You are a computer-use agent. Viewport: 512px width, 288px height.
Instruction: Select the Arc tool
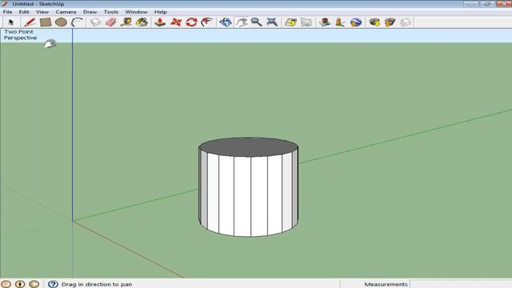[77, 22]
